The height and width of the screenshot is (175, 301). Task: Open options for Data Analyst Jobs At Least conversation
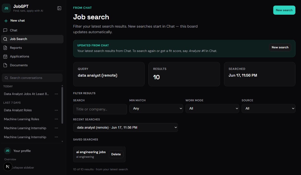click(56, 94)
